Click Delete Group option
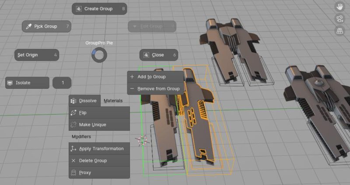Image resolution: width=350 pixels, height=185 pixels. click(x=99, y=161)
